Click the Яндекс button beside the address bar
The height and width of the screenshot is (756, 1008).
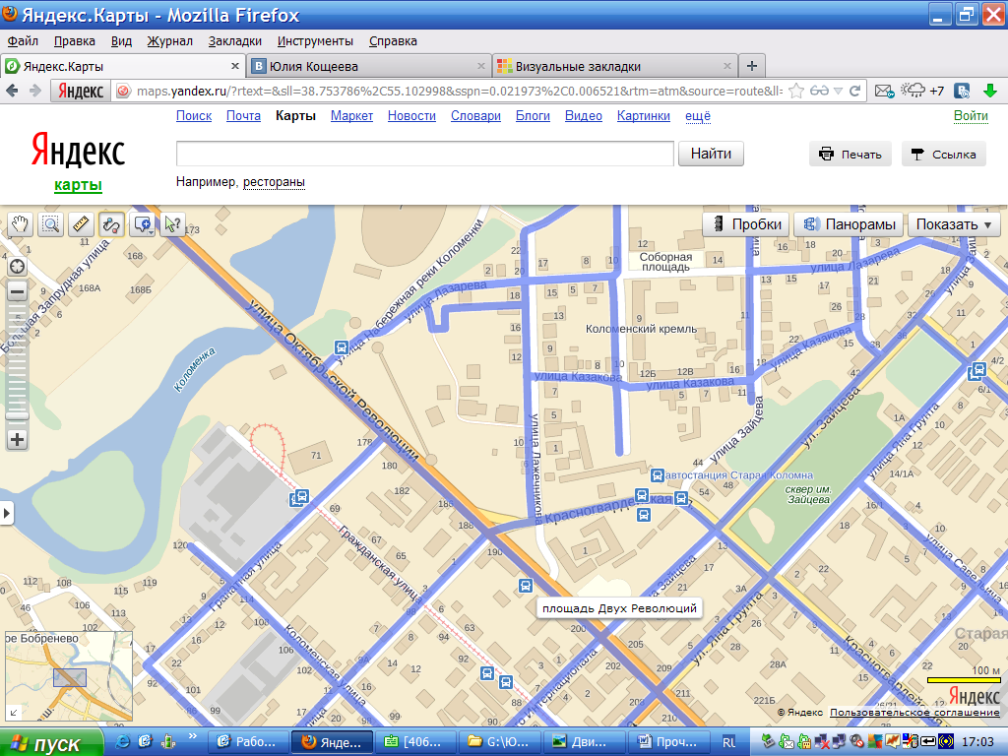click(81, 92)
